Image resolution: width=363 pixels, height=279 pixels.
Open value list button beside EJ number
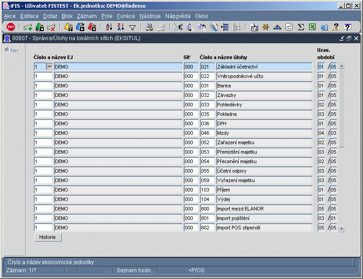click(49, 67)
